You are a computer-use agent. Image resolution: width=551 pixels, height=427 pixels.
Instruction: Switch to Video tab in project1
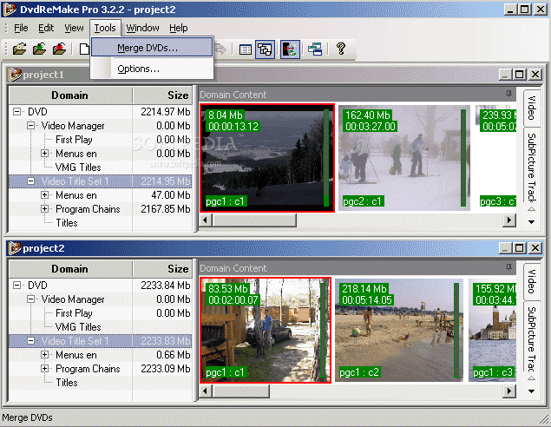click(532, 108)
